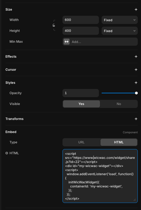Click the Width input showing 600
Image resolution: width=141 pixels, height=210 pixels.
(81, 20)
